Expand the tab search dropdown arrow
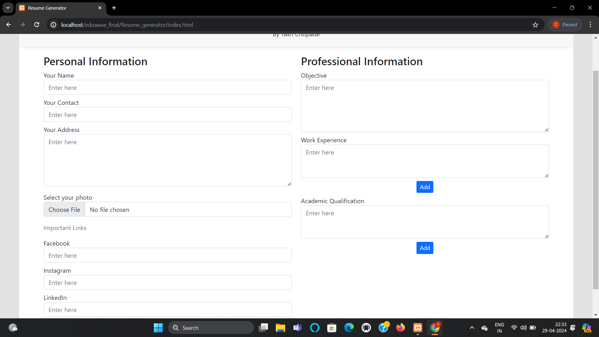Screen dimensions: 599x337 click(8, 8)
